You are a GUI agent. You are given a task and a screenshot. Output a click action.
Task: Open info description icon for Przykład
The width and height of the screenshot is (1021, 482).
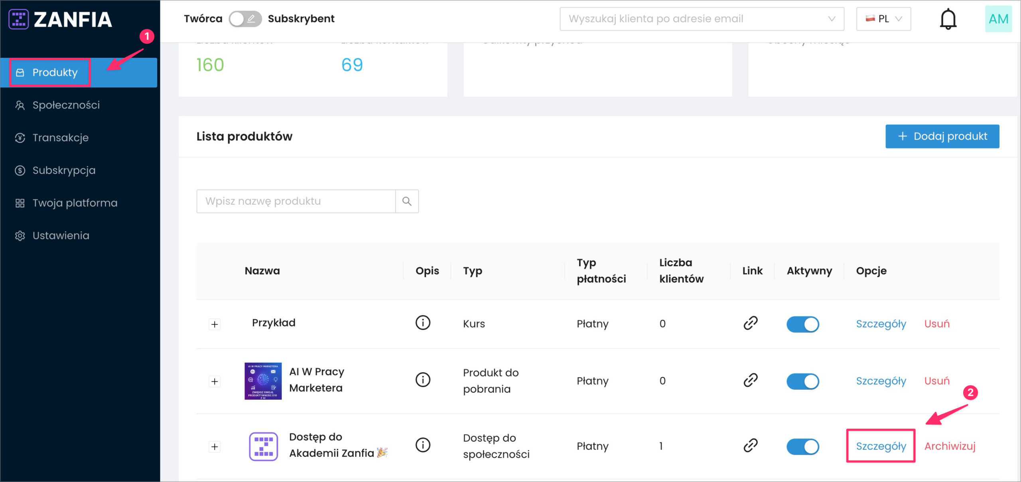coord(422,322)
